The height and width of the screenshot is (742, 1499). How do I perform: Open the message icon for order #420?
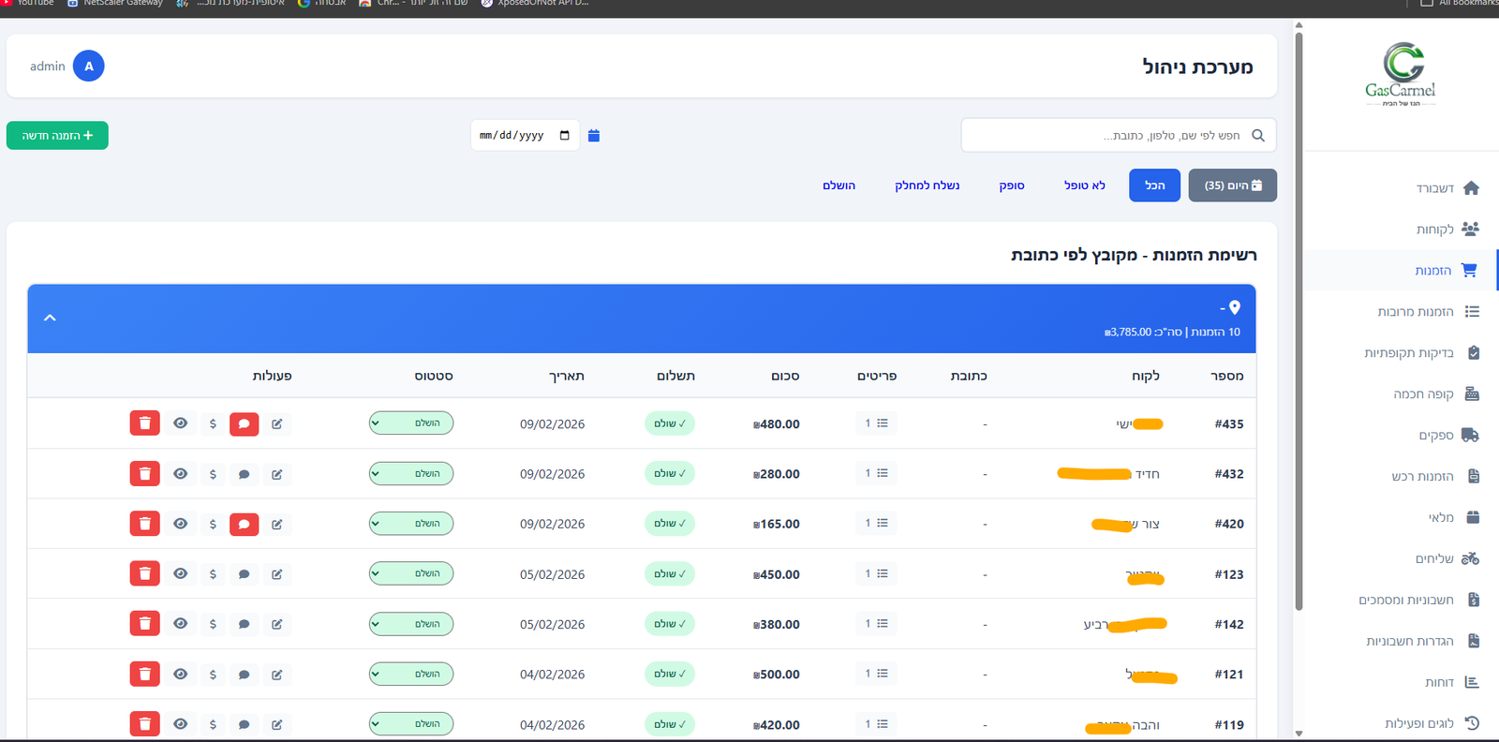click(x=244, y=524)
